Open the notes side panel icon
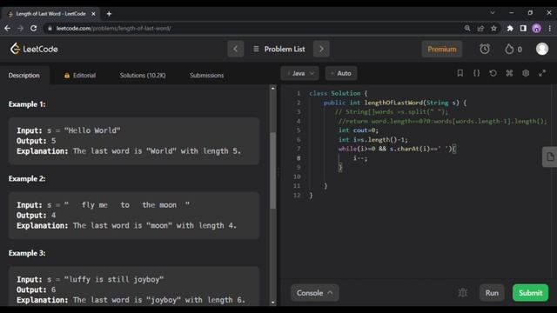Screen dimensions: 557x313 pyautogui.click(x=550, y=156)
